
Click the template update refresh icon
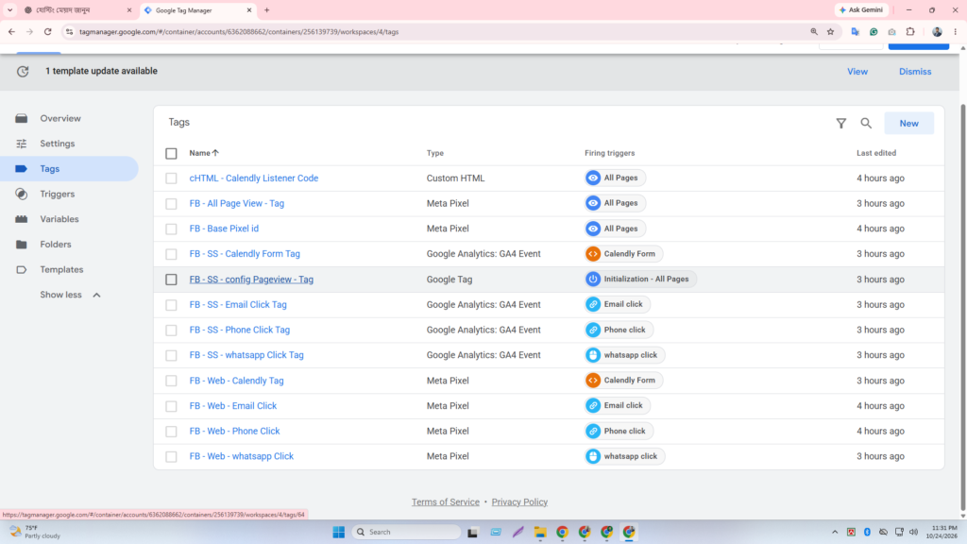coord(23,71)
